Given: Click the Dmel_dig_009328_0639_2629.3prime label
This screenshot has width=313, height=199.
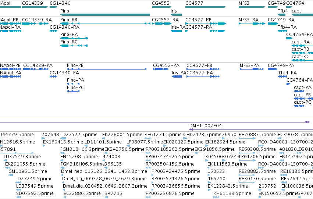Looking at the screenshot, I should [x=104, y=179].
